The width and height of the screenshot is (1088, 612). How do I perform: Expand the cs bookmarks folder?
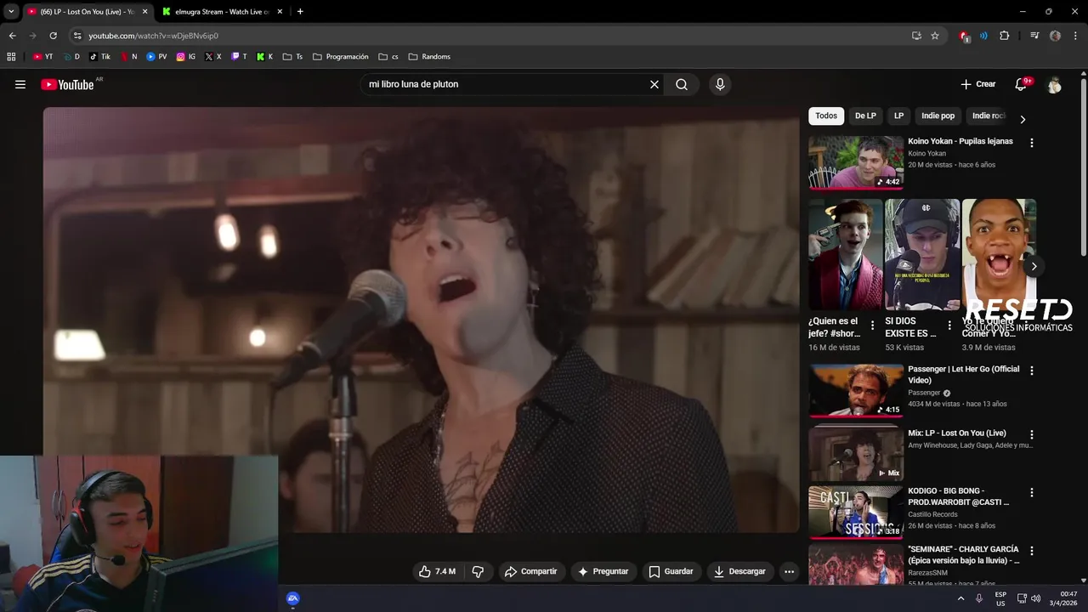pos(388,57)
